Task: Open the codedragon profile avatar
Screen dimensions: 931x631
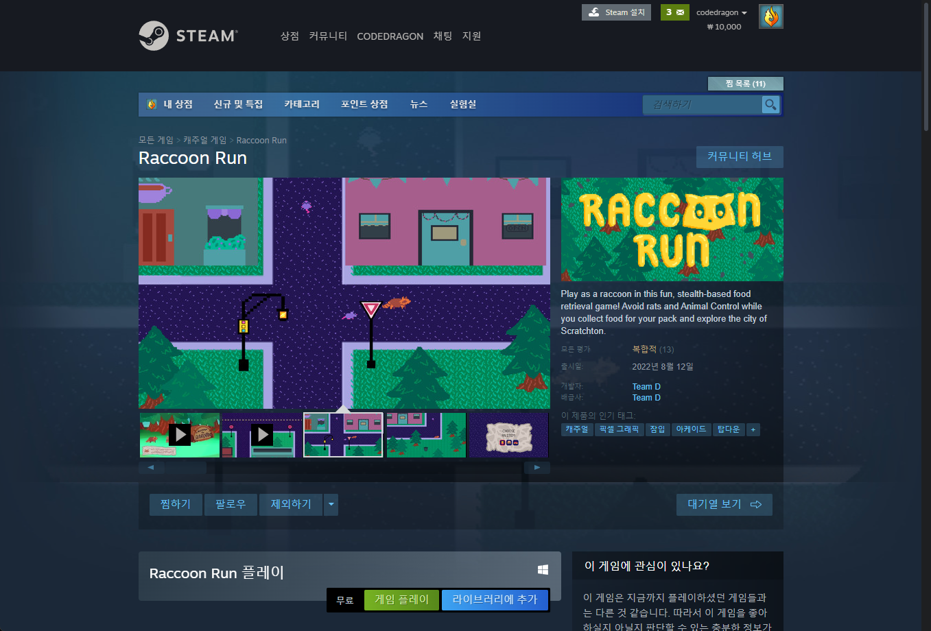Action: pos(771,16)
